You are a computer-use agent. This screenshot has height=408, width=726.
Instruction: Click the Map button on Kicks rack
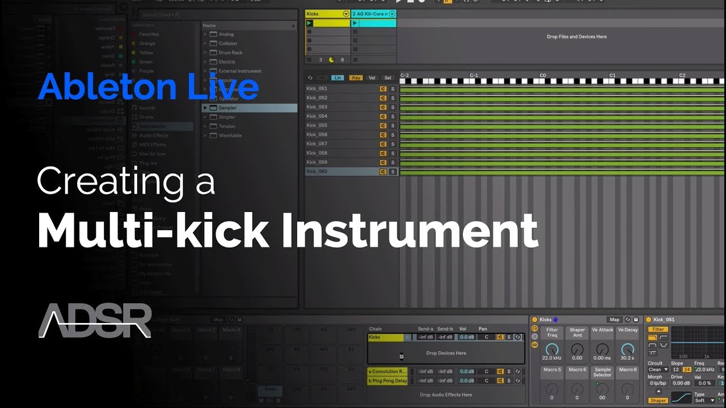click(x=614, y=320)
